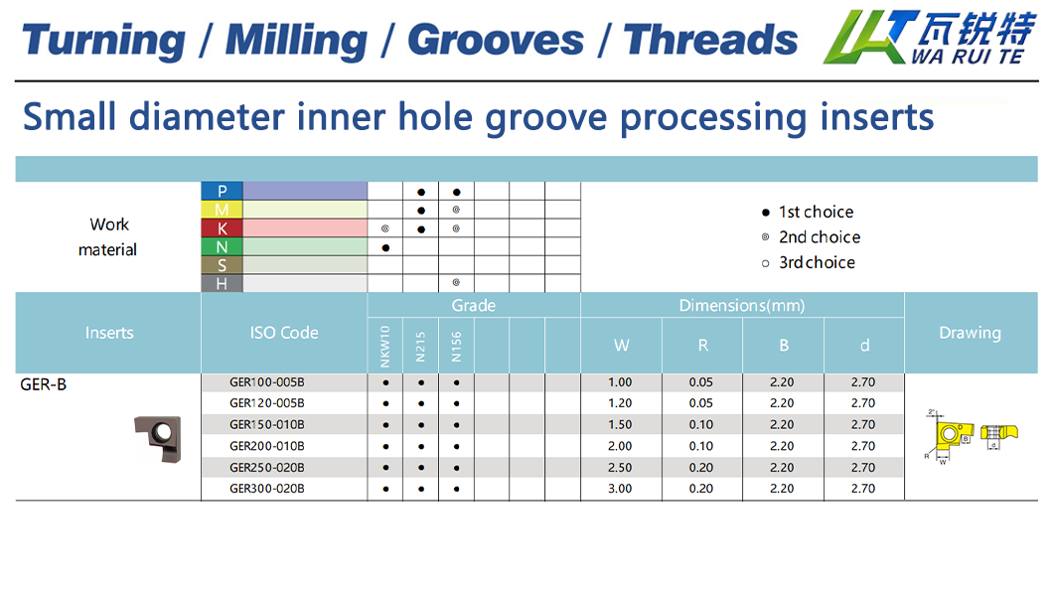Select the red K material label
The height and width of the screenshot is (596, 1053).
pos(223,228)
